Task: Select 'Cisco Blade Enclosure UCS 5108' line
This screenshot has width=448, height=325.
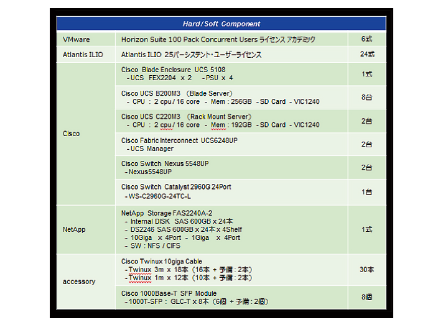Action: coord(173,70)
